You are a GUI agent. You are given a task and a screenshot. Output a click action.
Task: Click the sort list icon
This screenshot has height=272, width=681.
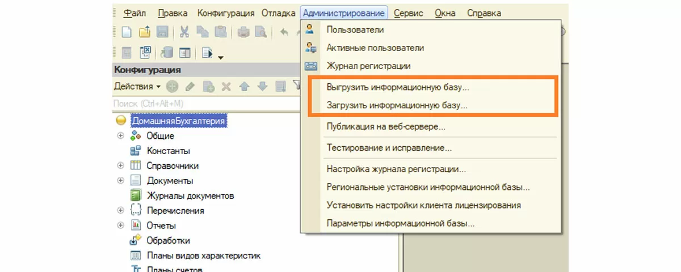click(280, 87)
